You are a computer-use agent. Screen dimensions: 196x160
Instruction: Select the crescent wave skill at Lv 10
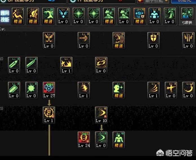101,115
